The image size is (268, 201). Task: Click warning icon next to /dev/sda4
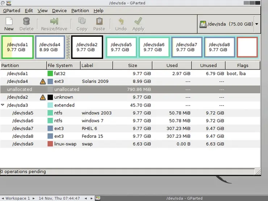coord(43,81)
